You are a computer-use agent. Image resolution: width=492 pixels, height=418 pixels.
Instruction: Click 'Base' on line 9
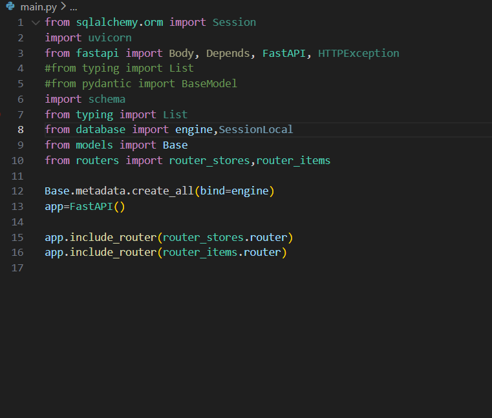click(x=175, y=145)
